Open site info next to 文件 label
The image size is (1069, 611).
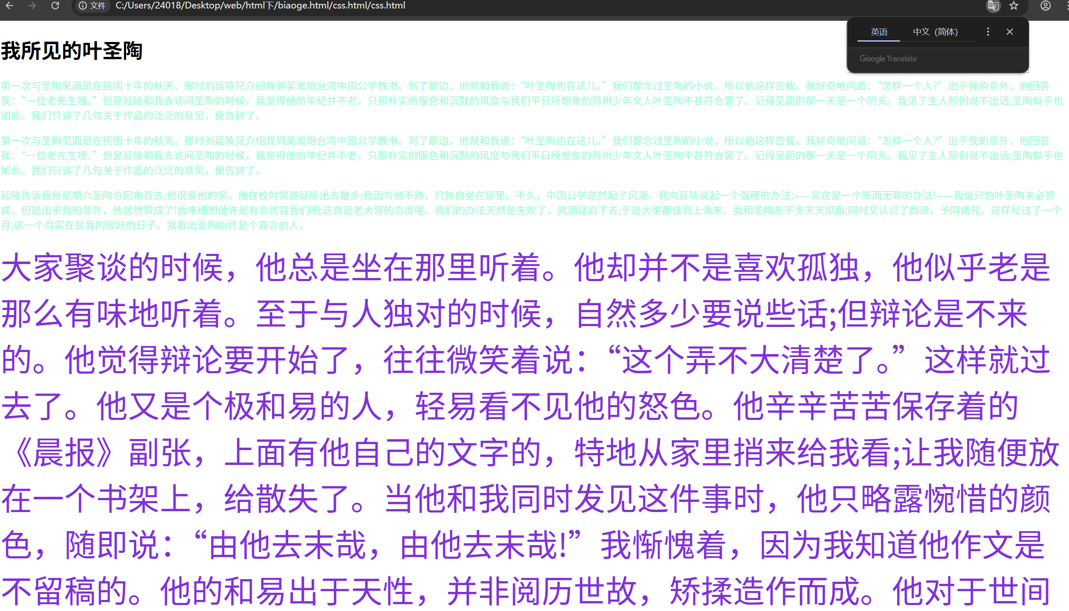[83, 6]
